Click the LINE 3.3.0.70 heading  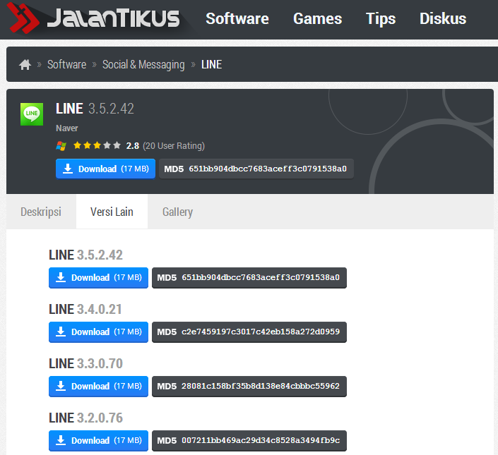[85, 363]
